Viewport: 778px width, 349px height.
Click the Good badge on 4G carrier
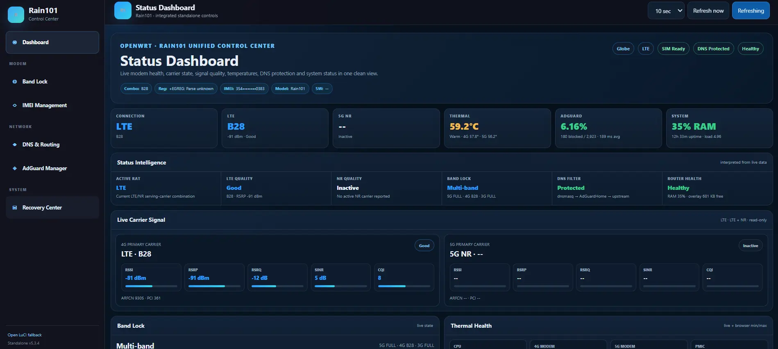[x=424, y=245]
